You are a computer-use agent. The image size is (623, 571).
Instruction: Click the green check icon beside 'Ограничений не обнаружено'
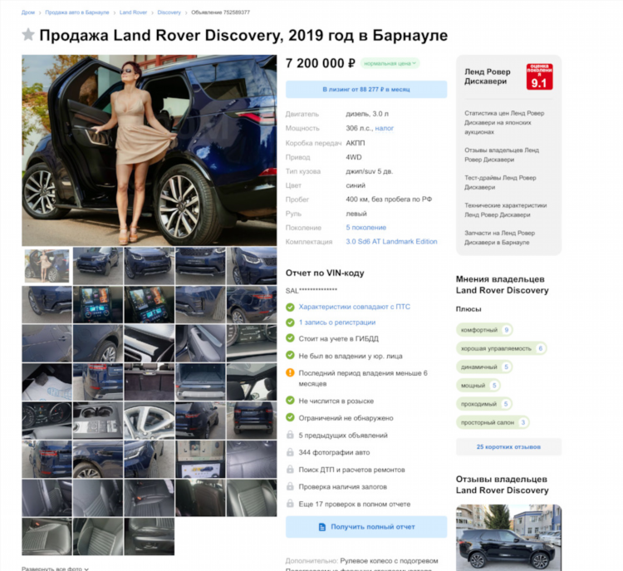pyautogui.click(x=290, y=417)
